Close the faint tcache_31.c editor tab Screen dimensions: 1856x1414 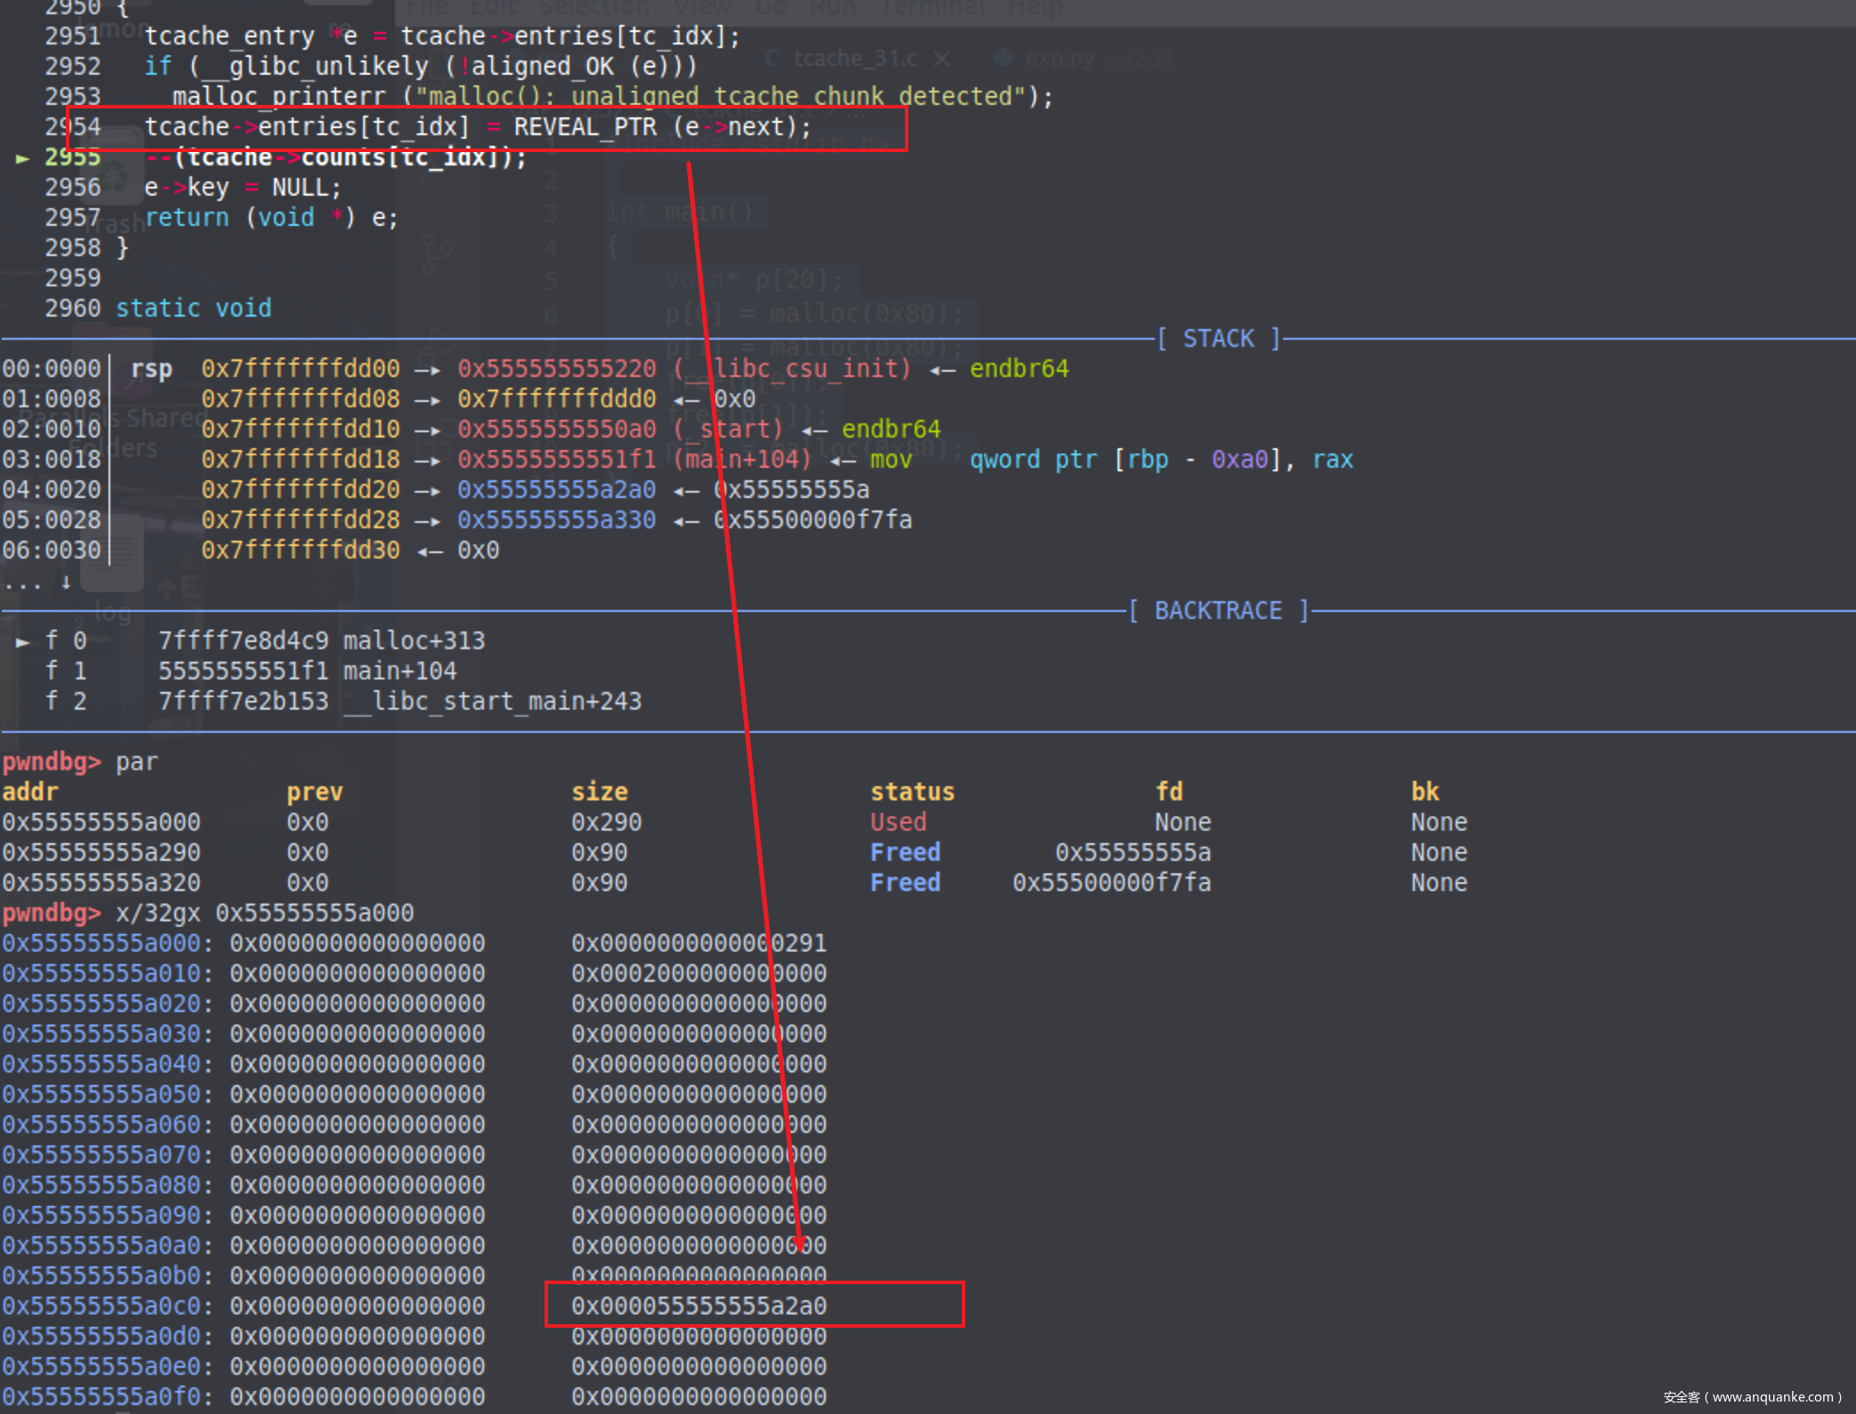tap(942, 59)
